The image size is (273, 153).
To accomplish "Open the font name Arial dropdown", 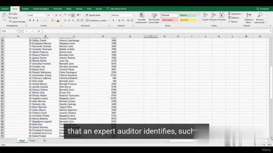I will coord(46,15).
